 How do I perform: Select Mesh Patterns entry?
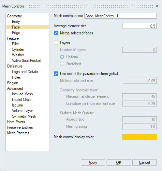pyautogui.click(x=18, y=133)
